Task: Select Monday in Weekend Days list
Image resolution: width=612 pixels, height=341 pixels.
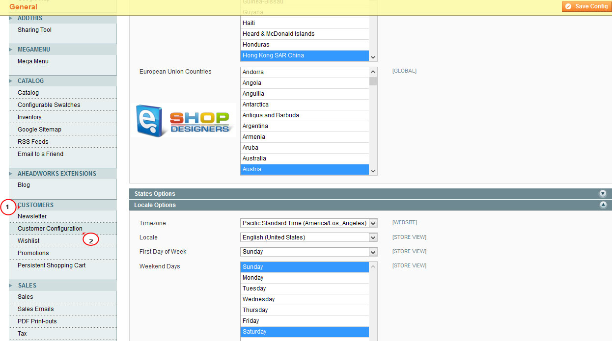Action: pyautogui.click(x=305, y=278)
